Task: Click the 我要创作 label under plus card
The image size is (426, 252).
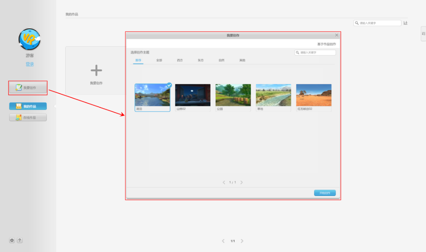Action: [x=96, y=83]
